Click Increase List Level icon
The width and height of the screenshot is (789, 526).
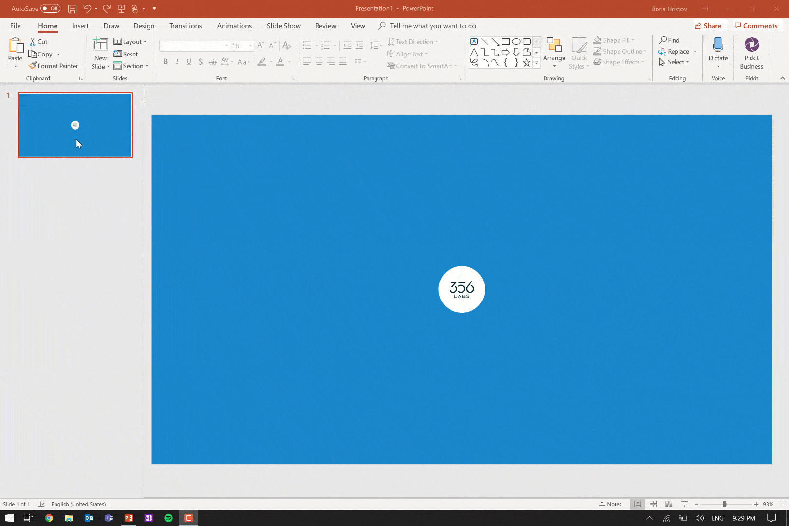[x=359, y=45]
